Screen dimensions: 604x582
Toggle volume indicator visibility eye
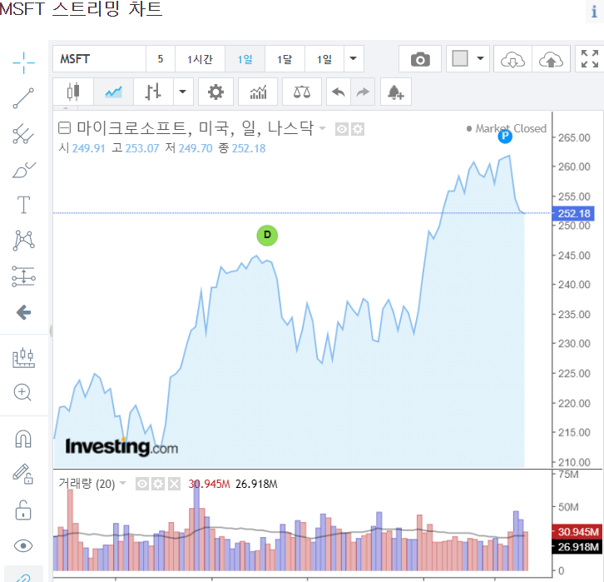[x=142, y=483]
